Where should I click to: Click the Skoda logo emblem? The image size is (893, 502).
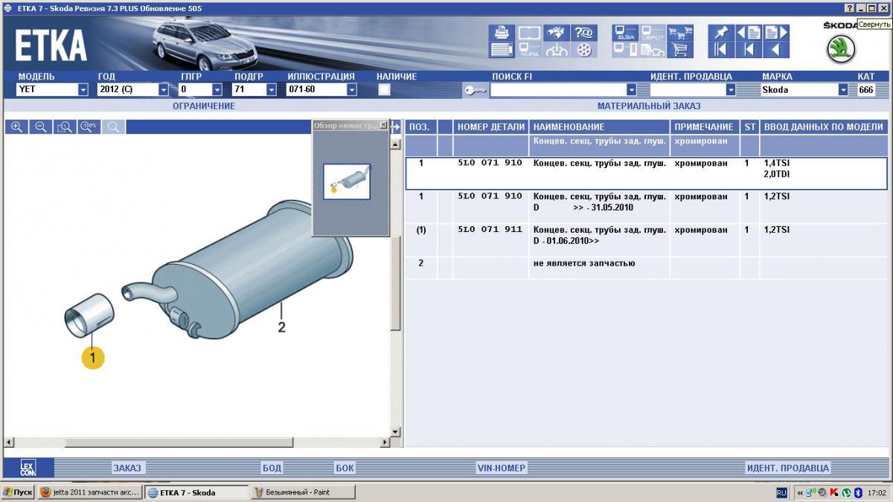(x=841, y=49)
